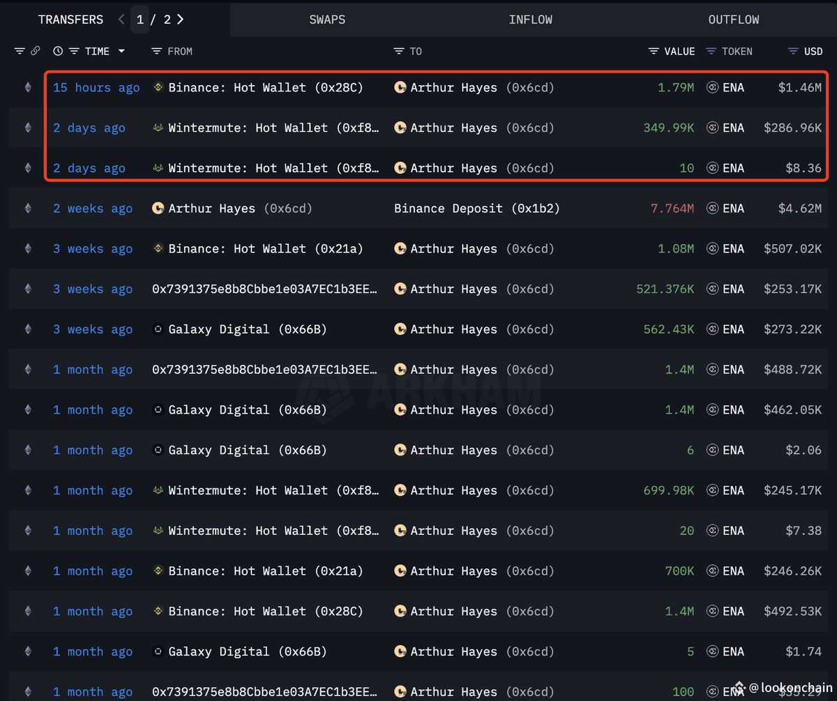Click Binance logo in 15 hours ago row

[158, 87]
